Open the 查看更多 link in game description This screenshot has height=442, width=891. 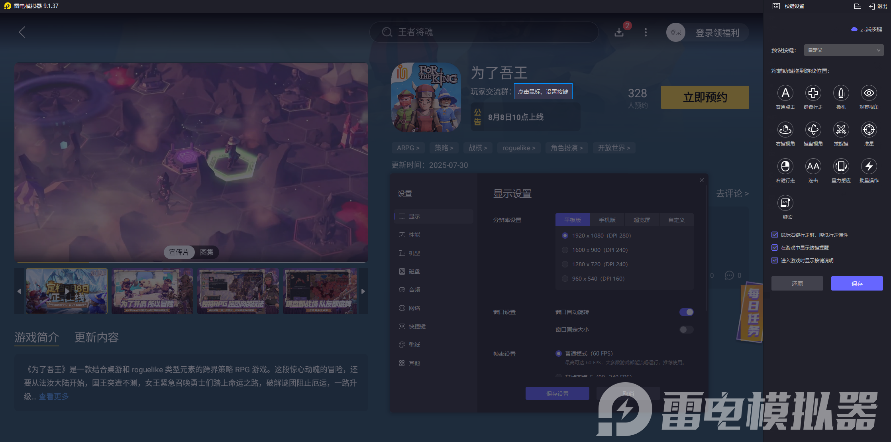[53, 396]
